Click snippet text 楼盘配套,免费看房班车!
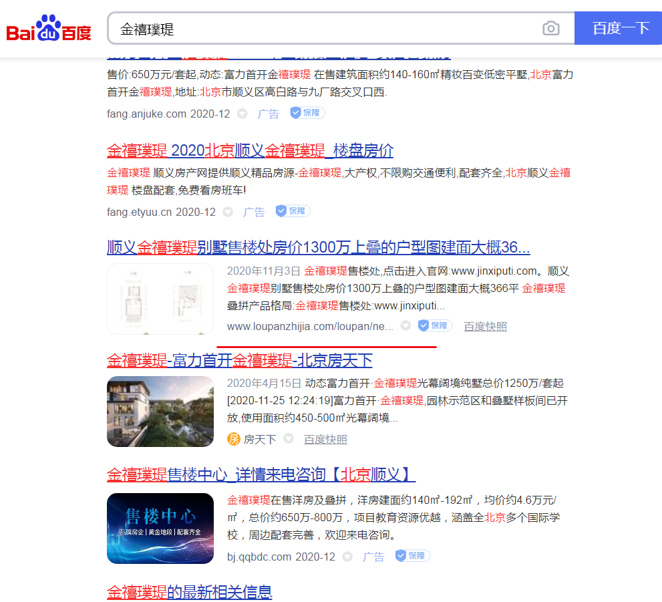 [189, 190]
